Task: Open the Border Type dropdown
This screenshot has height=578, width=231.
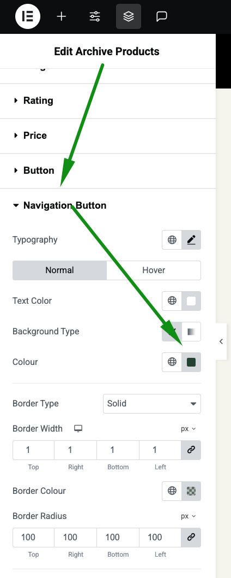Action: coord(152,404)
